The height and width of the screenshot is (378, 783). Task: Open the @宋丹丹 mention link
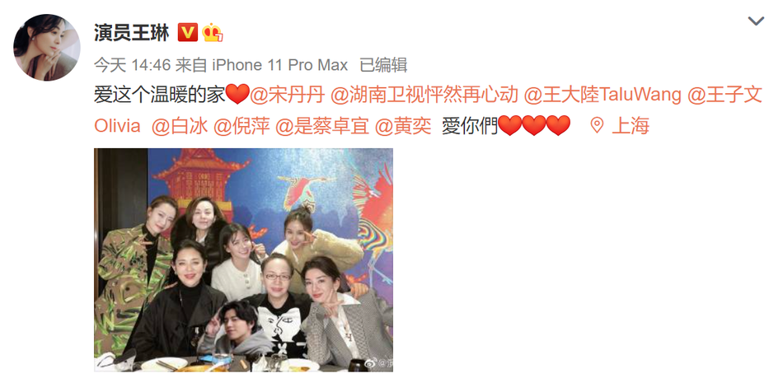coord(287,95)
